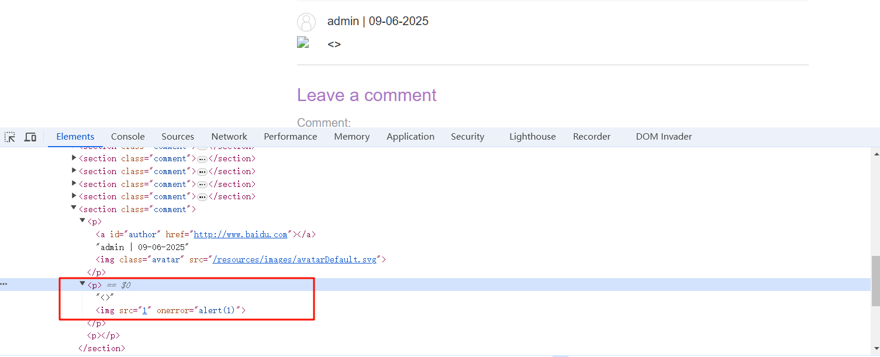
Task: Click the http://www.baidu.com href link
Action: [x=240, y=234]
